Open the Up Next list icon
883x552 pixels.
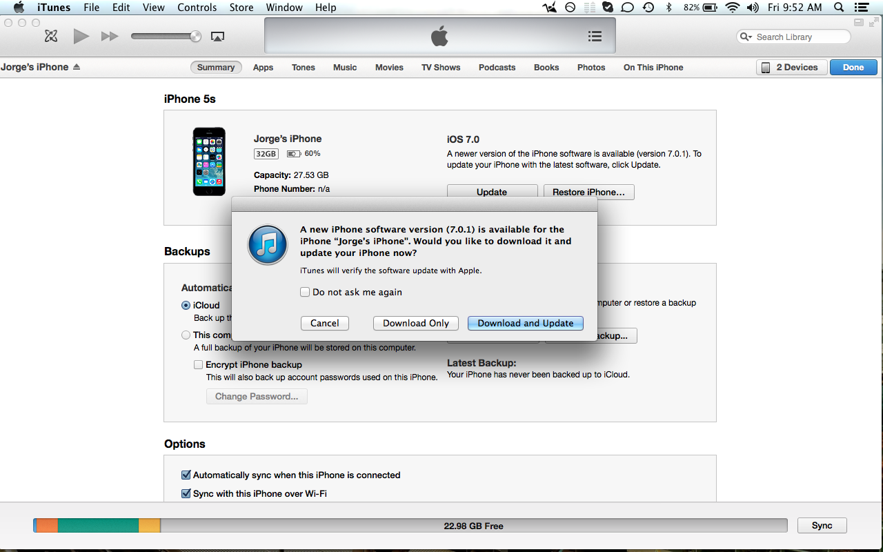pyautogui.click(x=595, y=37)
